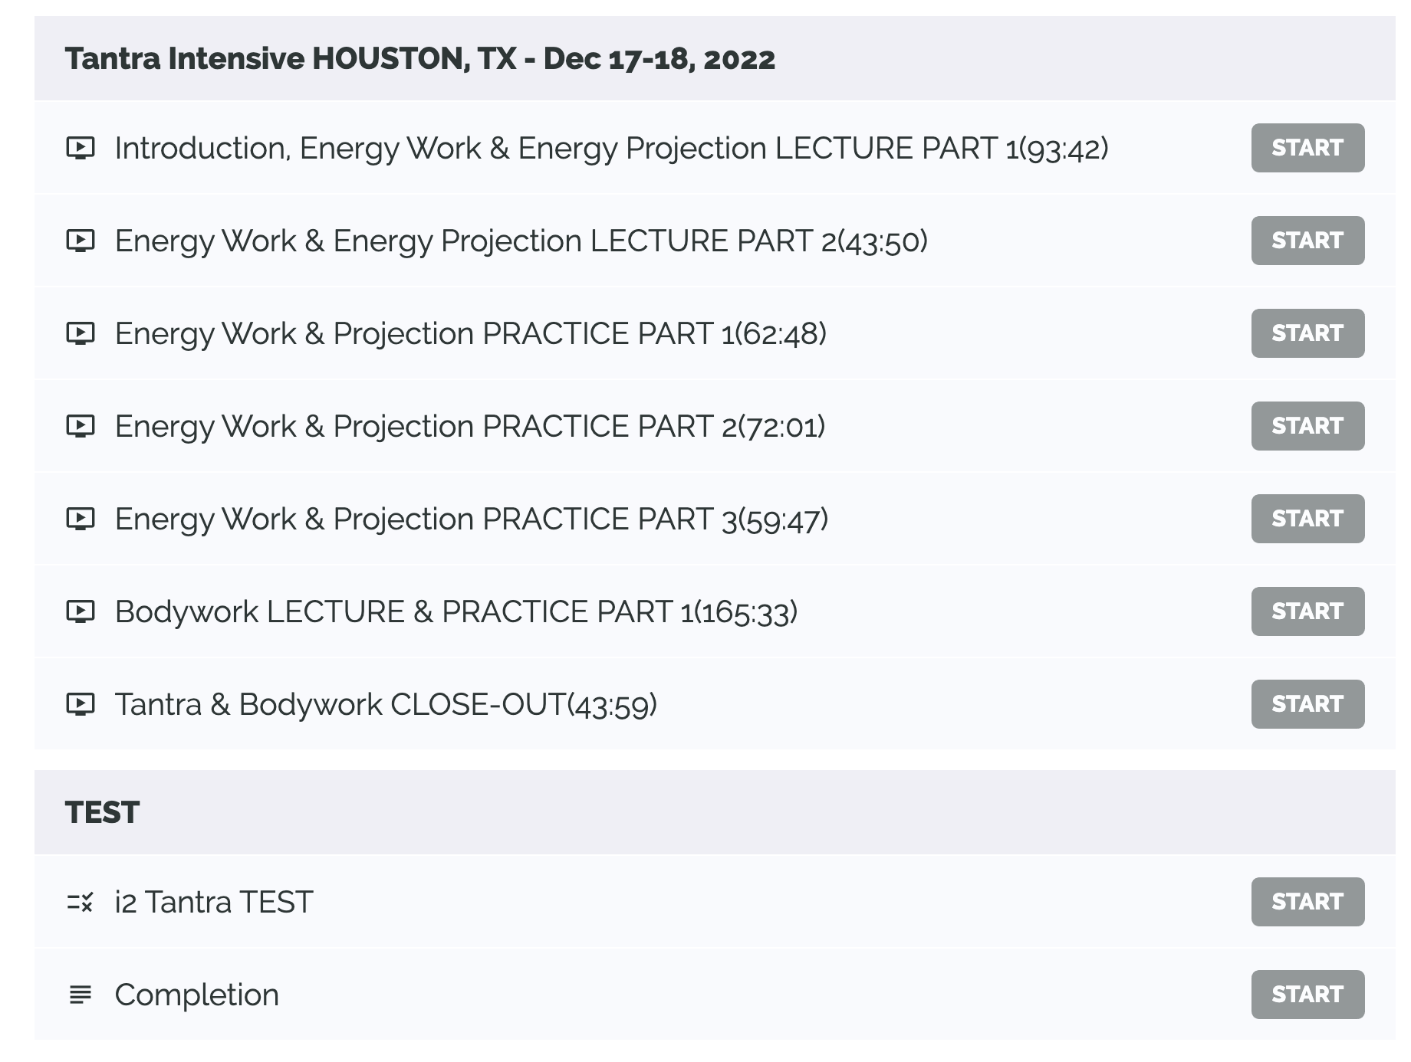Click video icon beside Tantra & Bodywork CLOSE-OUT
The height and width of the screenshot is (1062, 1411).
click(x=81, y=704)
